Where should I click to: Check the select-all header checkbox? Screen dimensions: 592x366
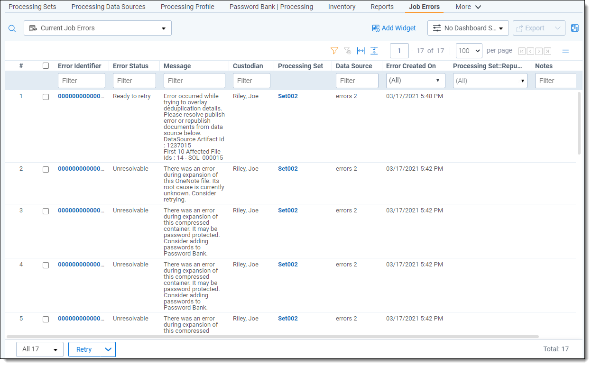click(x=46, y=66)
